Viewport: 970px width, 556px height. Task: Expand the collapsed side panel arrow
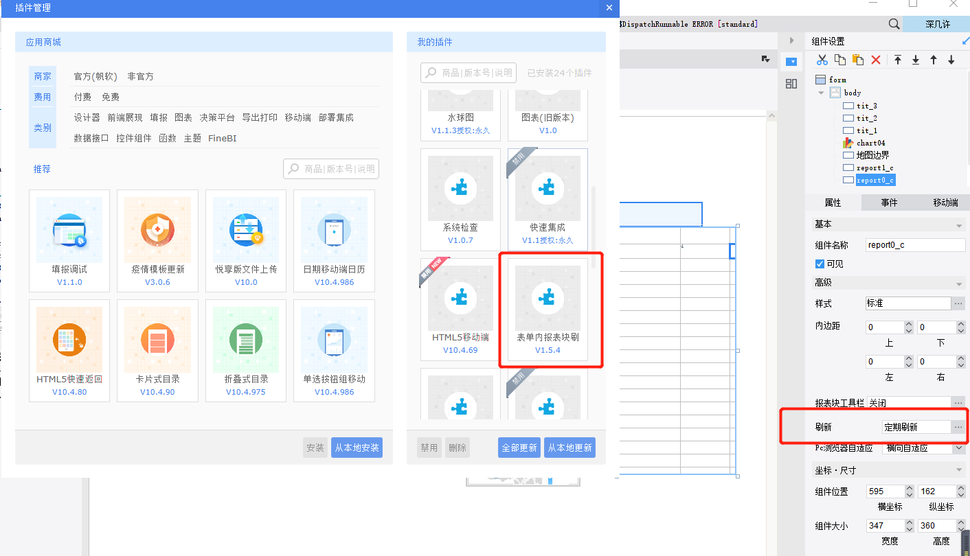coord(791,40)
